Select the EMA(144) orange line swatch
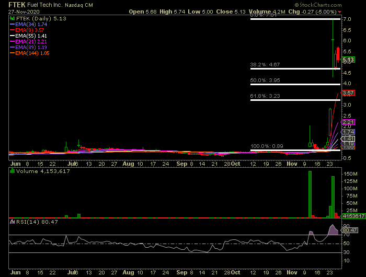Screen dimensions: 366x277 point(12,53)
